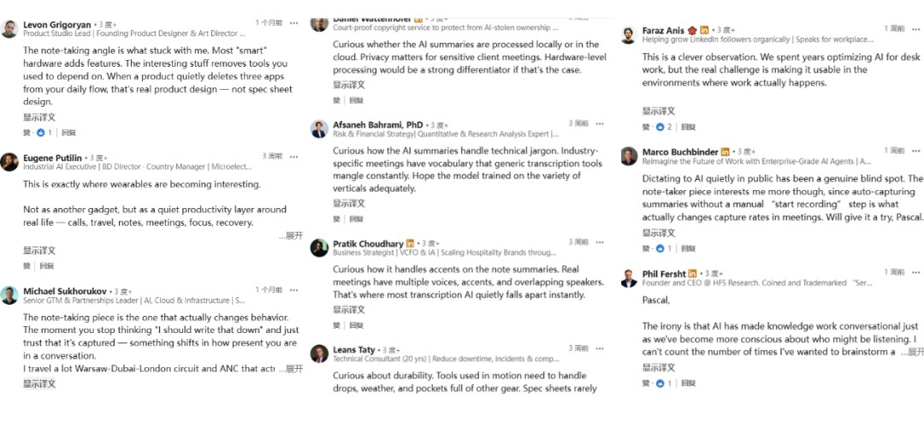Open the three-dot menu on Eugene Putilin's comment
The height and width of the screenshot is (422, 924).
[x=294, y=156]
